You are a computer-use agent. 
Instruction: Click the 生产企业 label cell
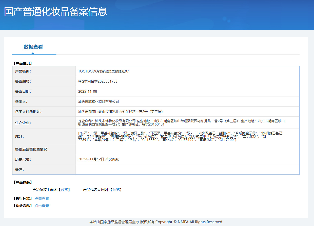pos(44,123)
